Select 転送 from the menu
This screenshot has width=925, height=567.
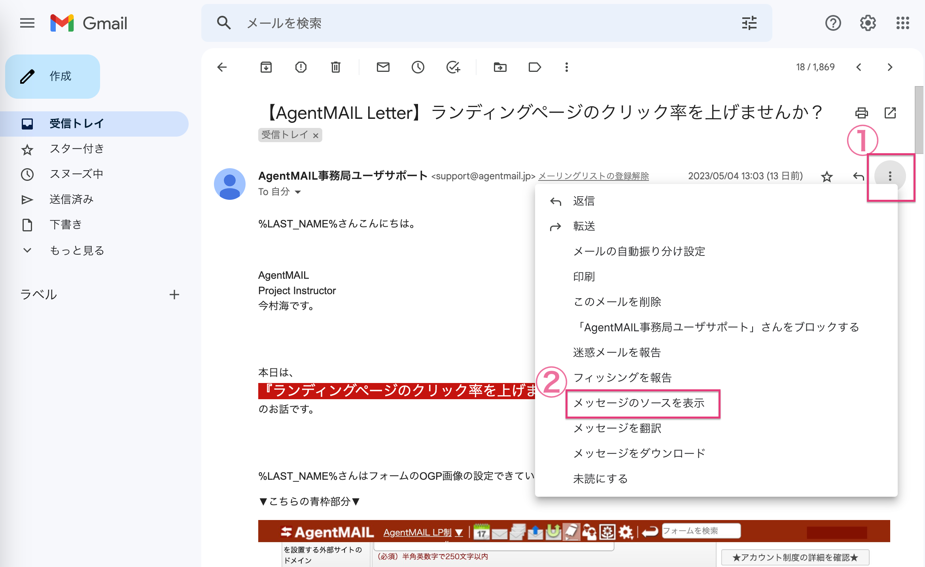(x=716, y=226)
